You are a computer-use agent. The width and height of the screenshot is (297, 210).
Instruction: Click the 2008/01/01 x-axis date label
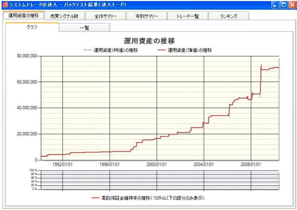point(250,165)
